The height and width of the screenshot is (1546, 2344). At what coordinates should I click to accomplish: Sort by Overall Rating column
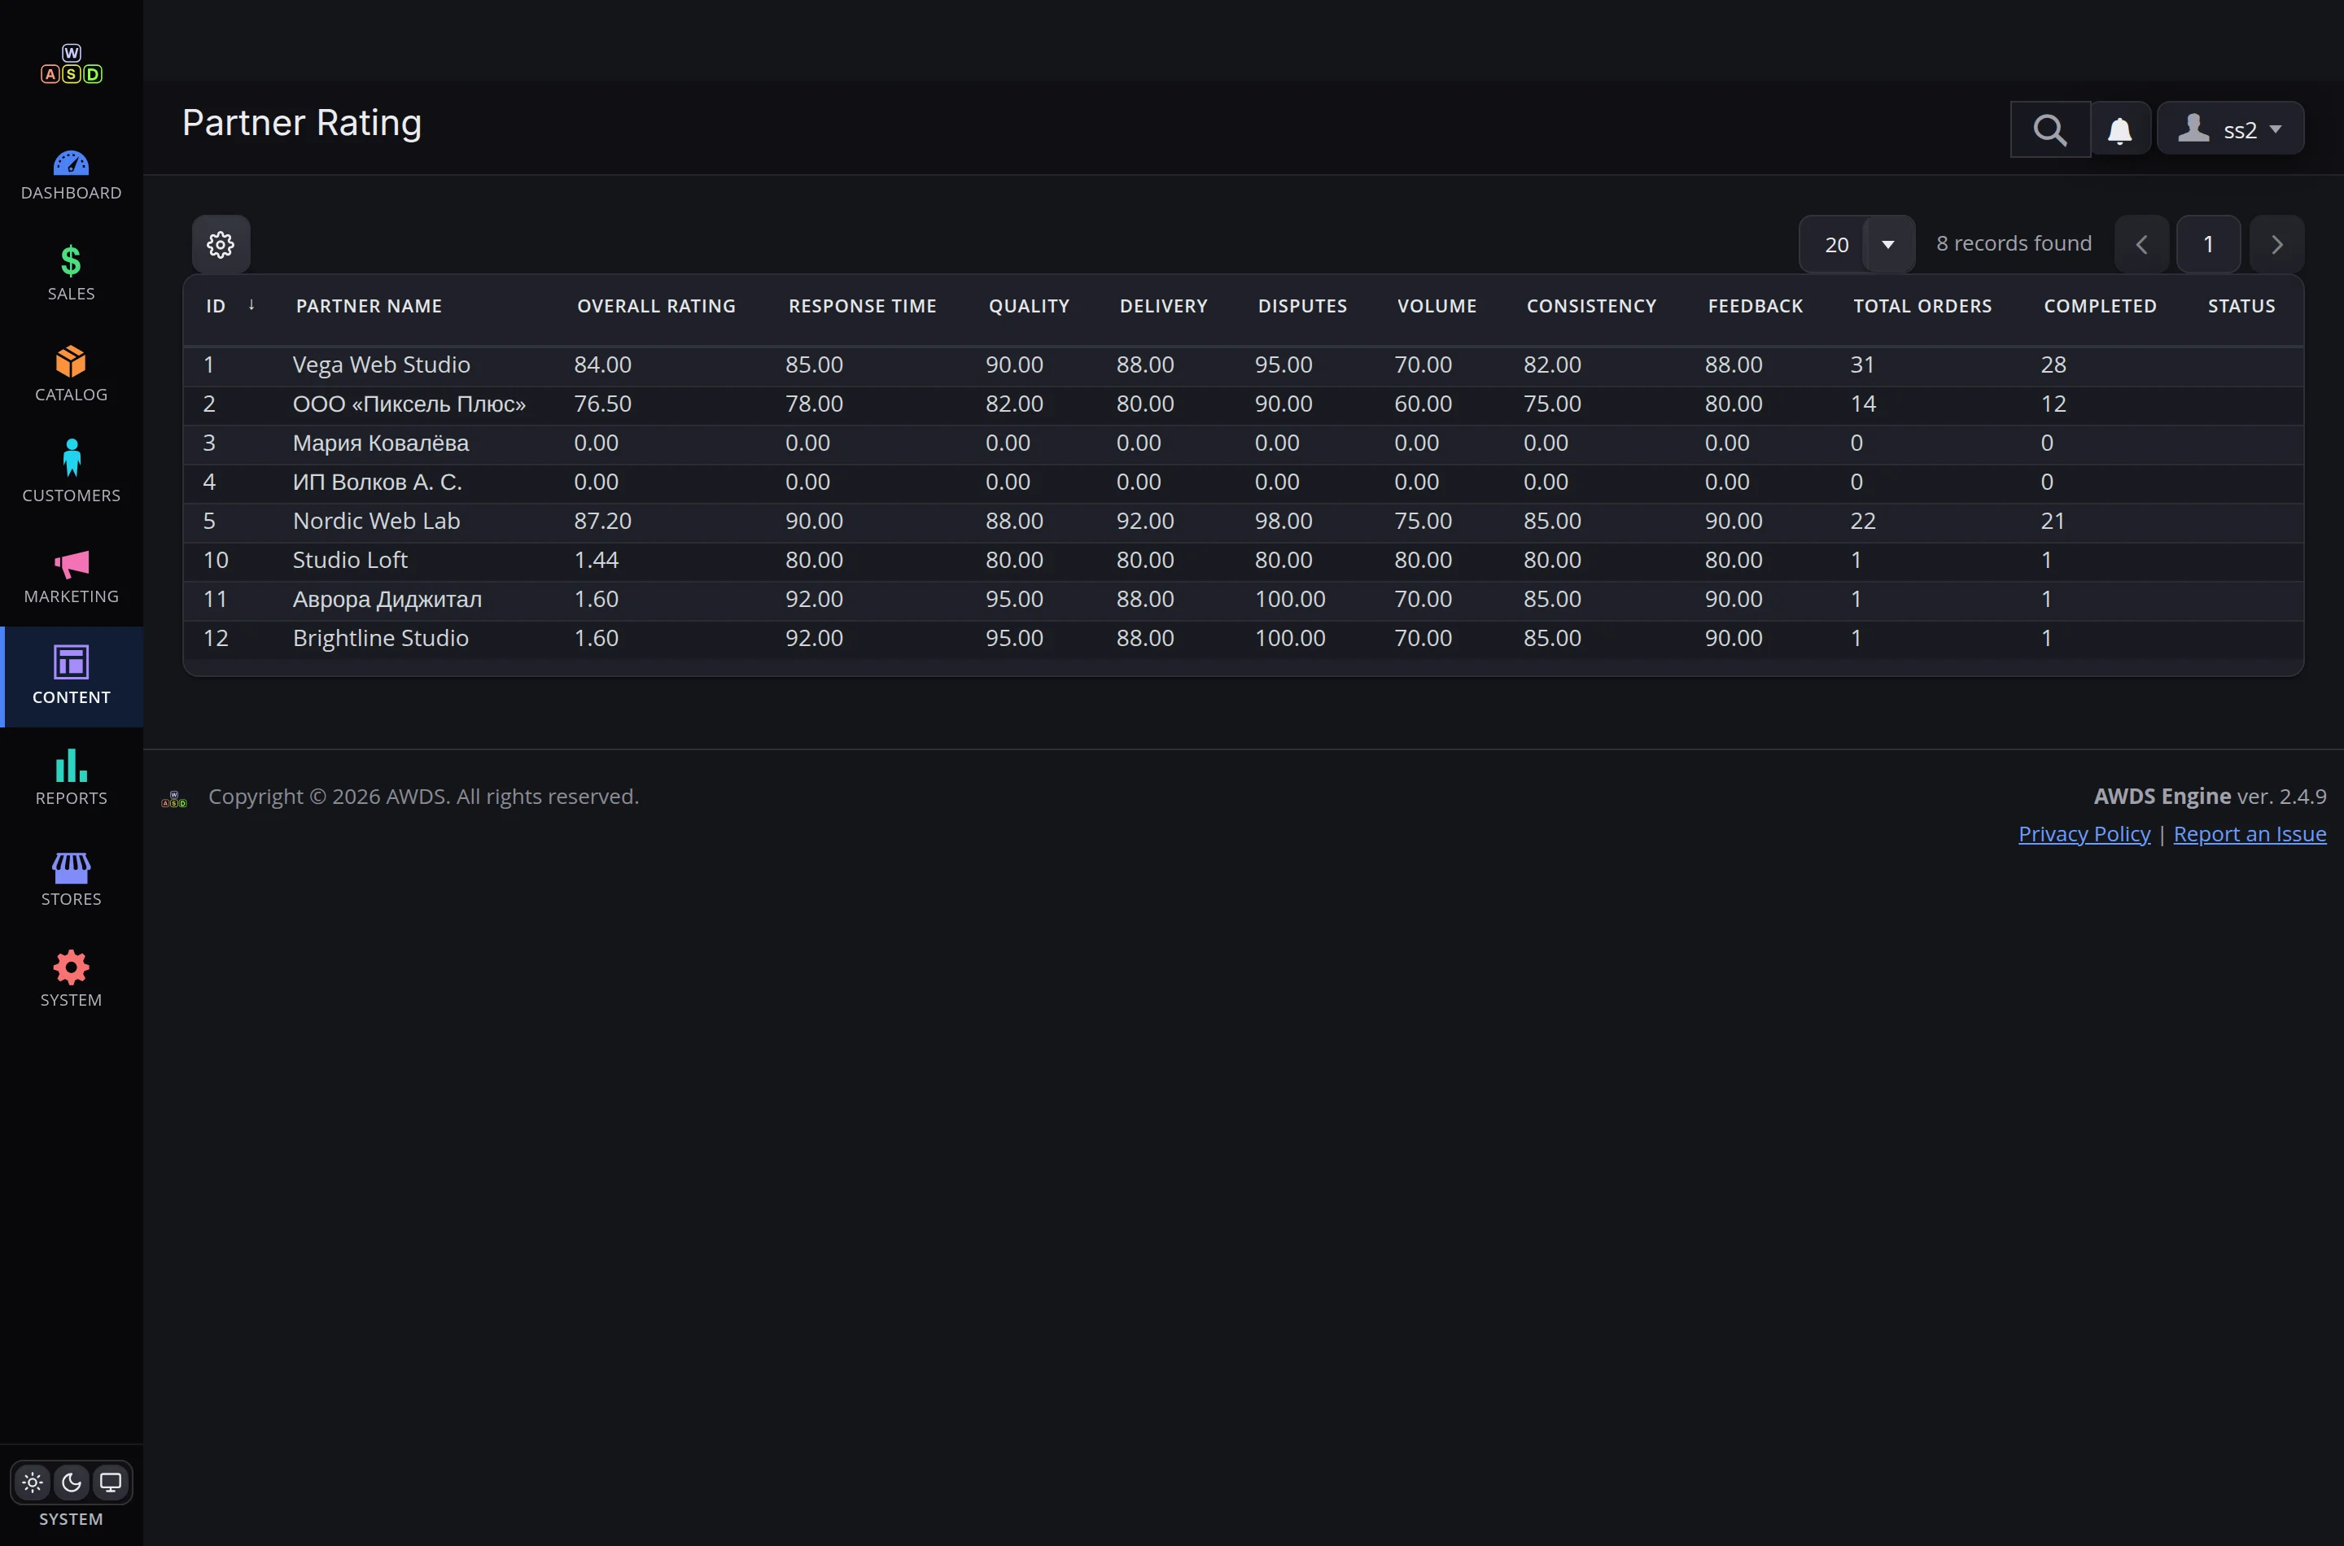[656, 307]
